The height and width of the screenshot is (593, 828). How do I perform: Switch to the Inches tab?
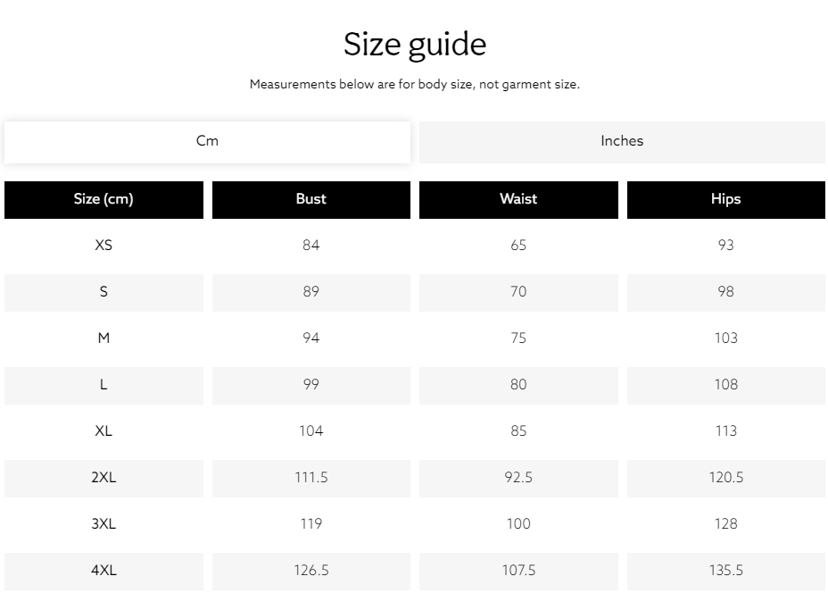coord(622,142)
